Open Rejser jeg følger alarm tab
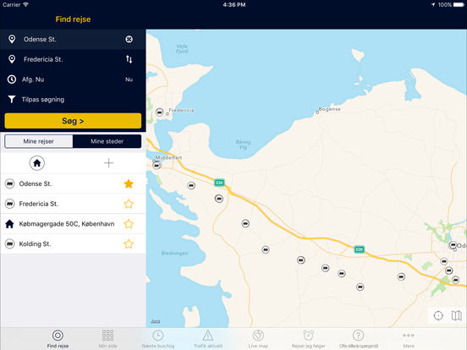467x350 pixels. point(308,339)
